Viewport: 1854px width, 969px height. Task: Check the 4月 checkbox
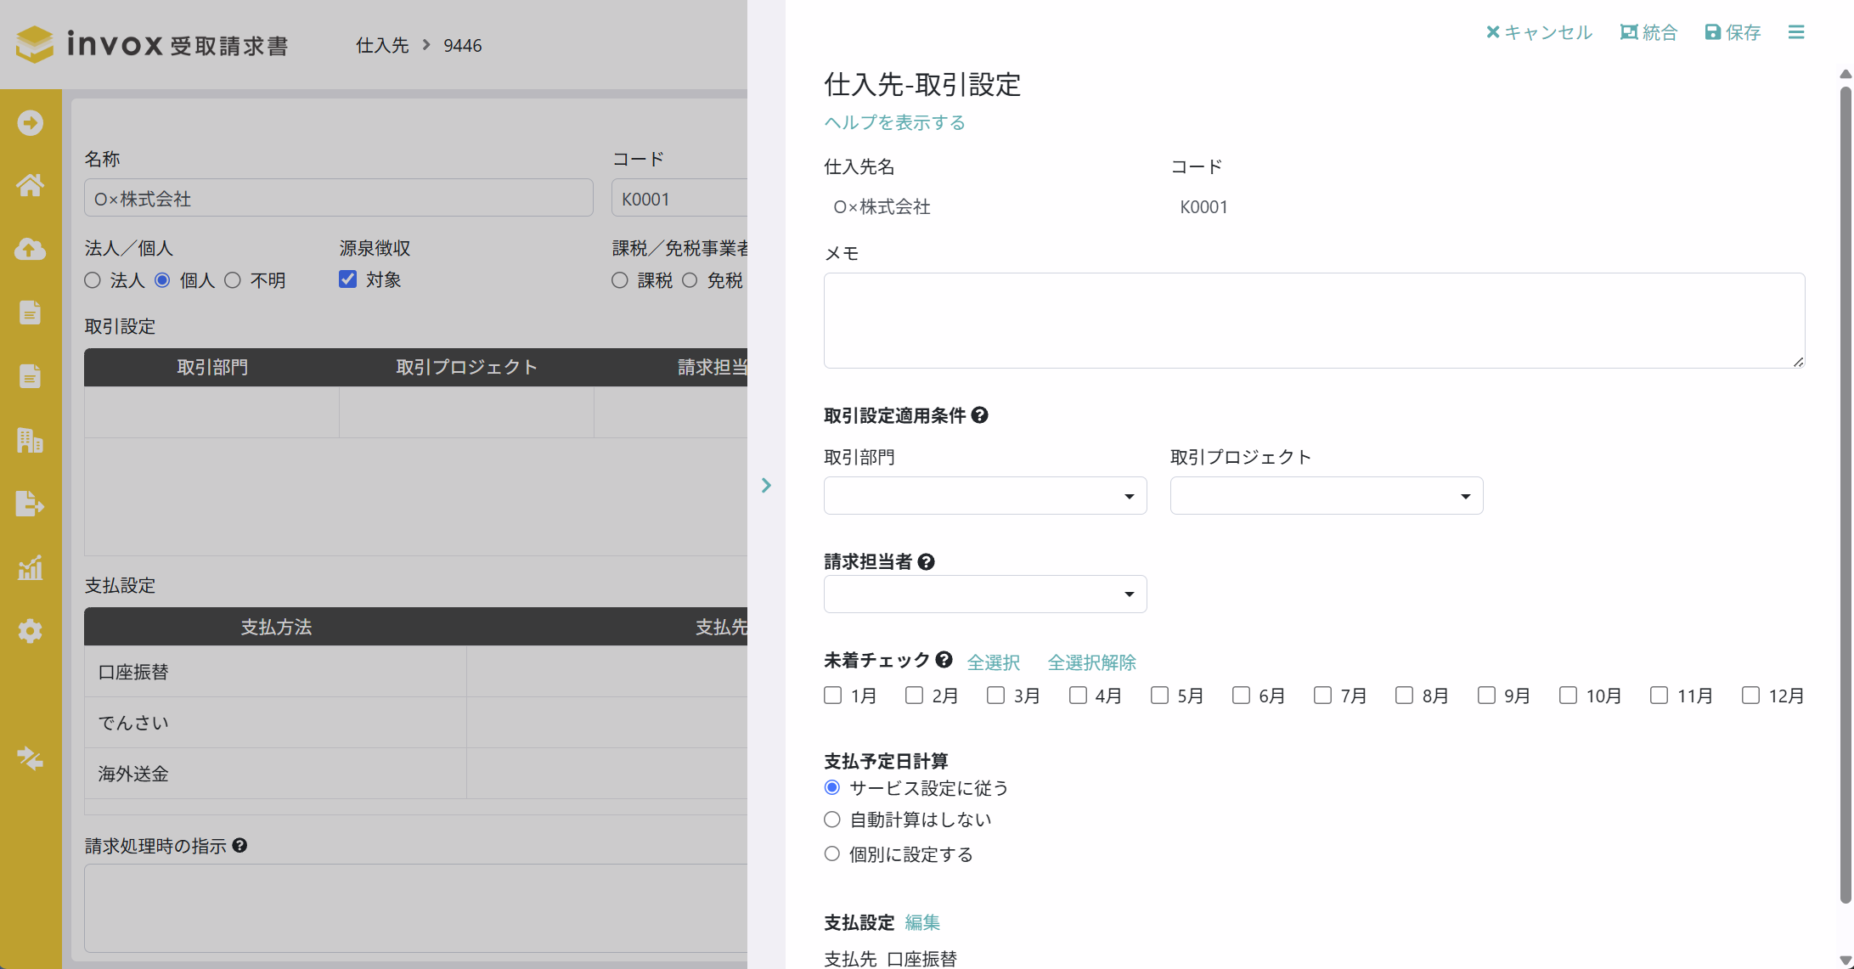(x=1078, y=696)
